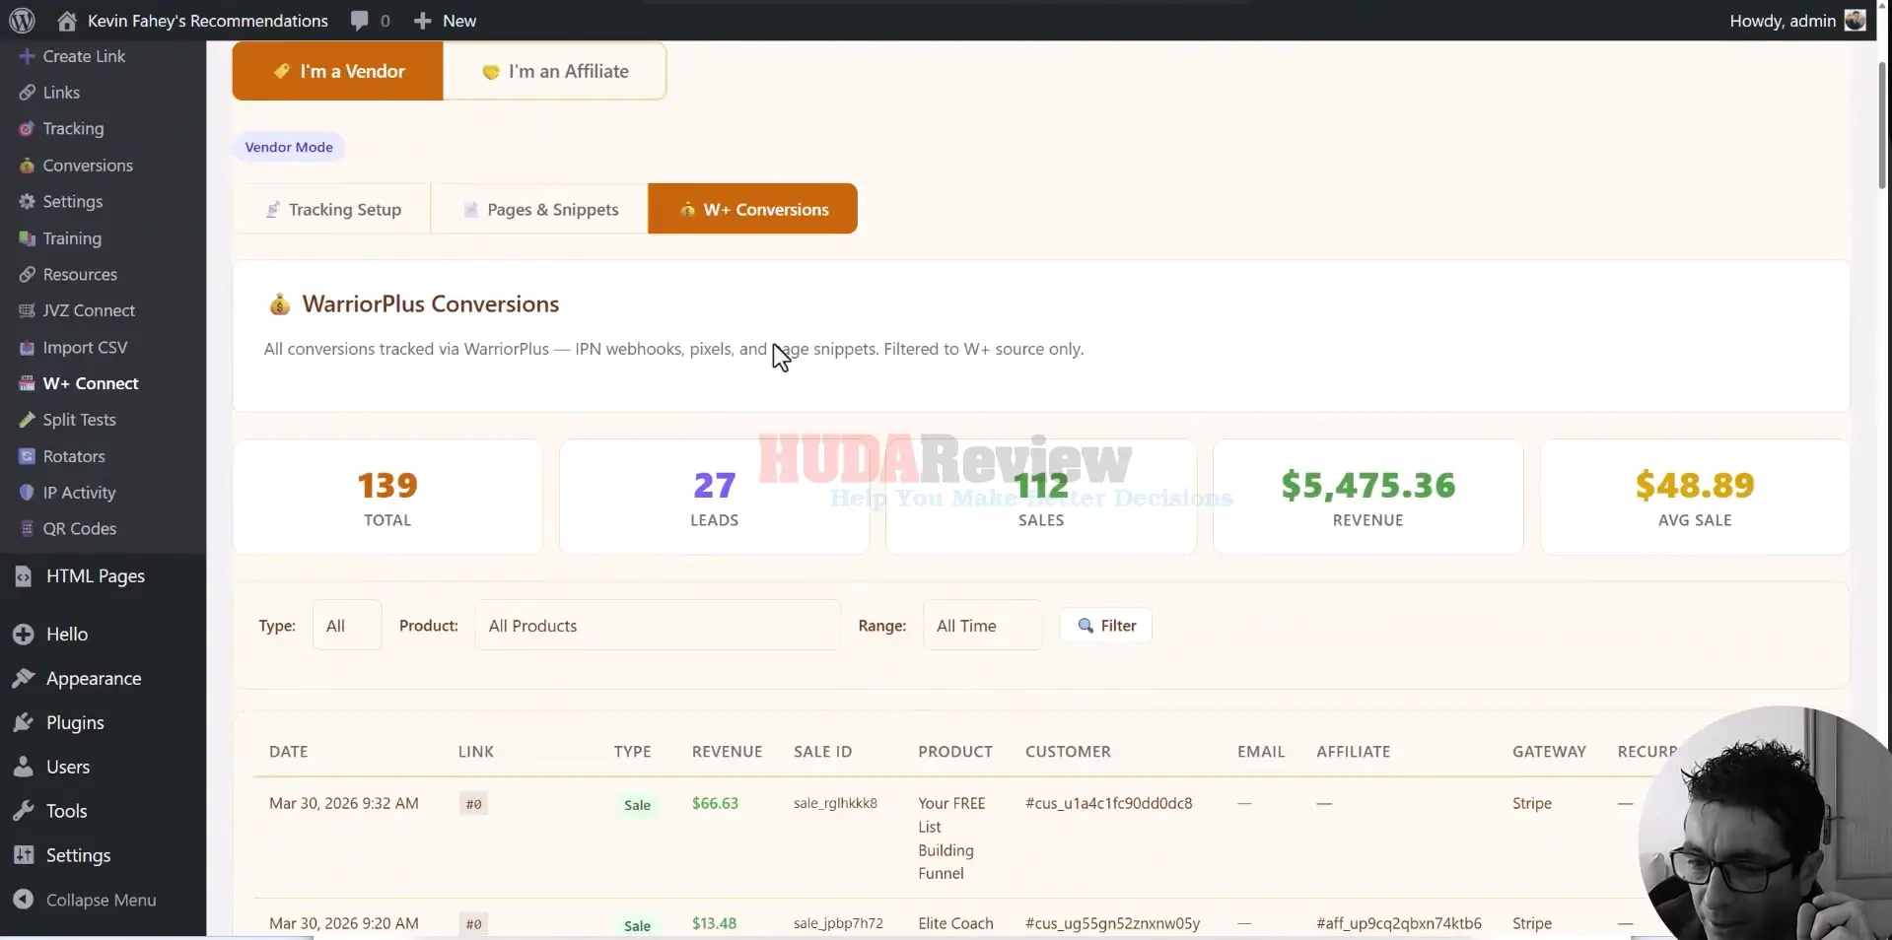
Task: Open the Links menu item
Action: coord(61,93)
